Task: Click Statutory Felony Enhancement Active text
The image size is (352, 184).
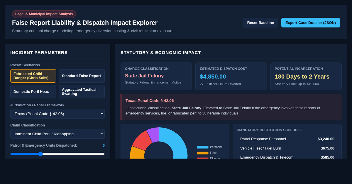Action: (153, 82)
